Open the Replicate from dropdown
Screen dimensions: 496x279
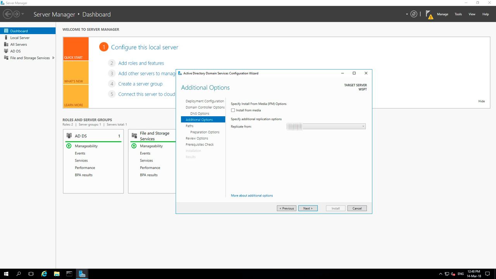(x=326, y=126)
